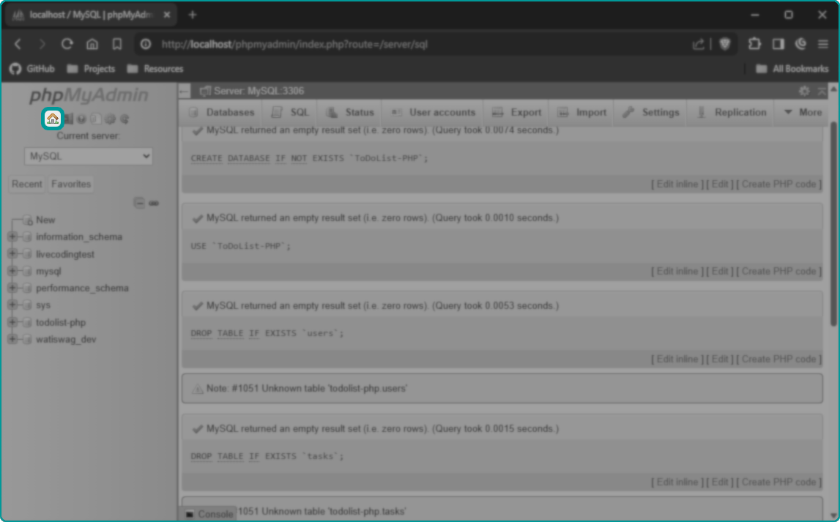Switch to the SQL tab

290,113
